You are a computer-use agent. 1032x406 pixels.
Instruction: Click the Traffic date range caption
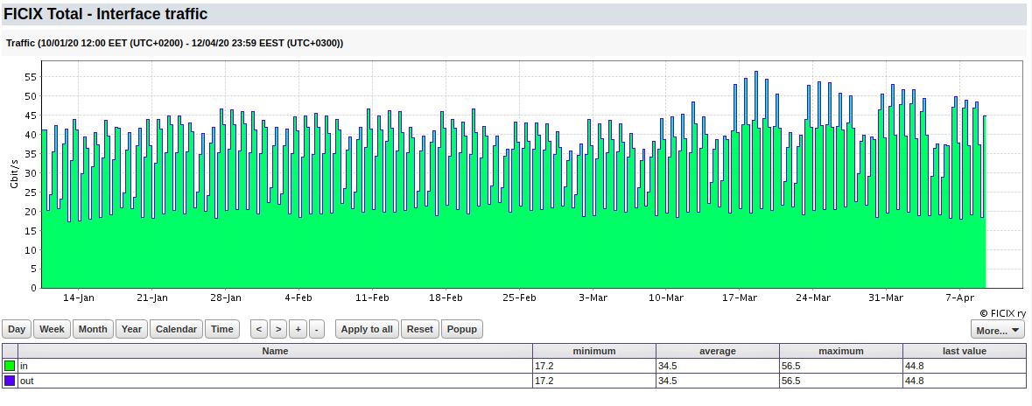[x=174, y=44]
